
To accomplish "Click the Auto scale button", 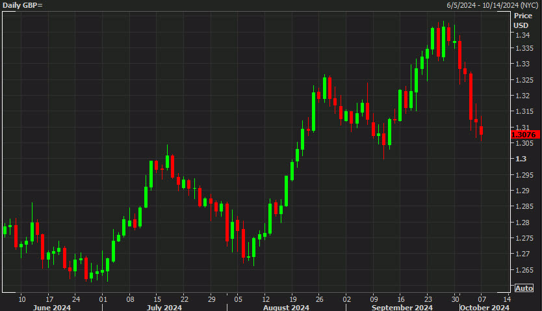I will point(524,288).
